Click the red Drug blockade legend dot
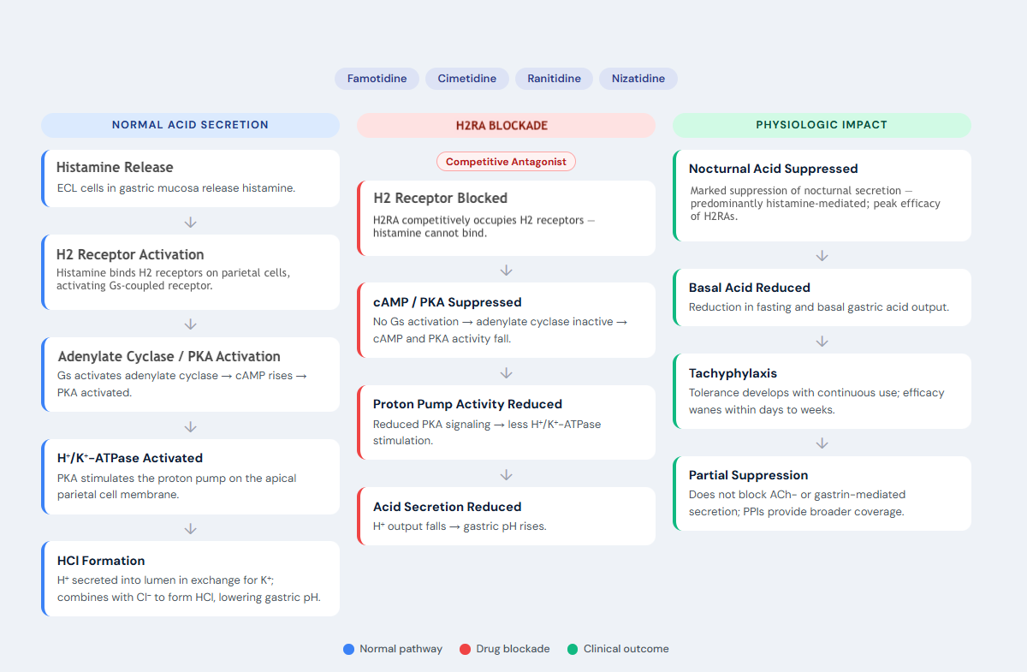1027x672 pixels. pyautogui.click(x=465, y=649)
